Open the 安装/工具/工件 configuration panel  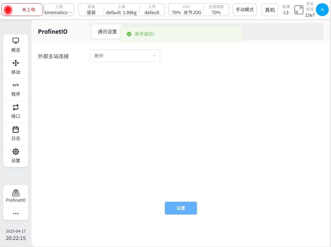click(x=121, y=10)
